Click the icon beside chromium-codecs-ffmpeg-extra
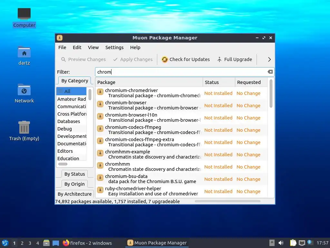The width and height of the screenshot is (330, 248). click(100, 141)
